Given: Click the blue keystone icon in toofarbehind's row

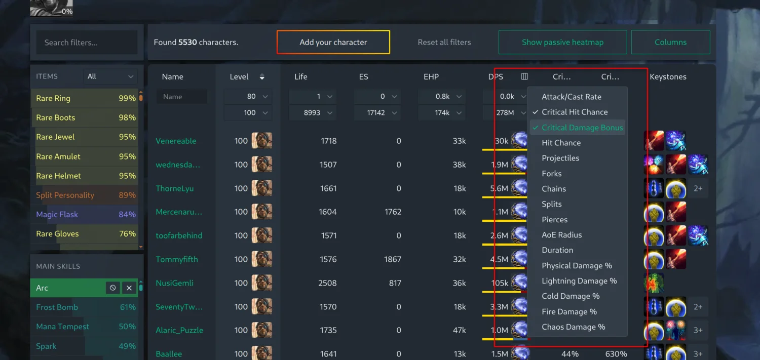Looking at the screenshot, I should (698, 235).
